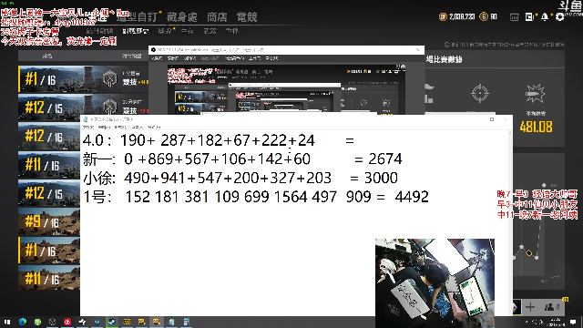583x328 pixels.
Task: Open the 藏身處 tab in PUBG menu
Action: [181, 17]
